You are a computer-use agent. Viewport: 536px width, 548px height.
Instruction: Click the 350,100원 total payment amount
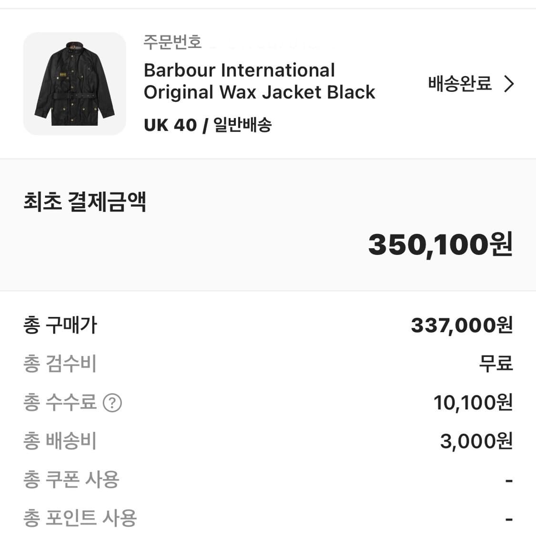click(x=440, y=244)
